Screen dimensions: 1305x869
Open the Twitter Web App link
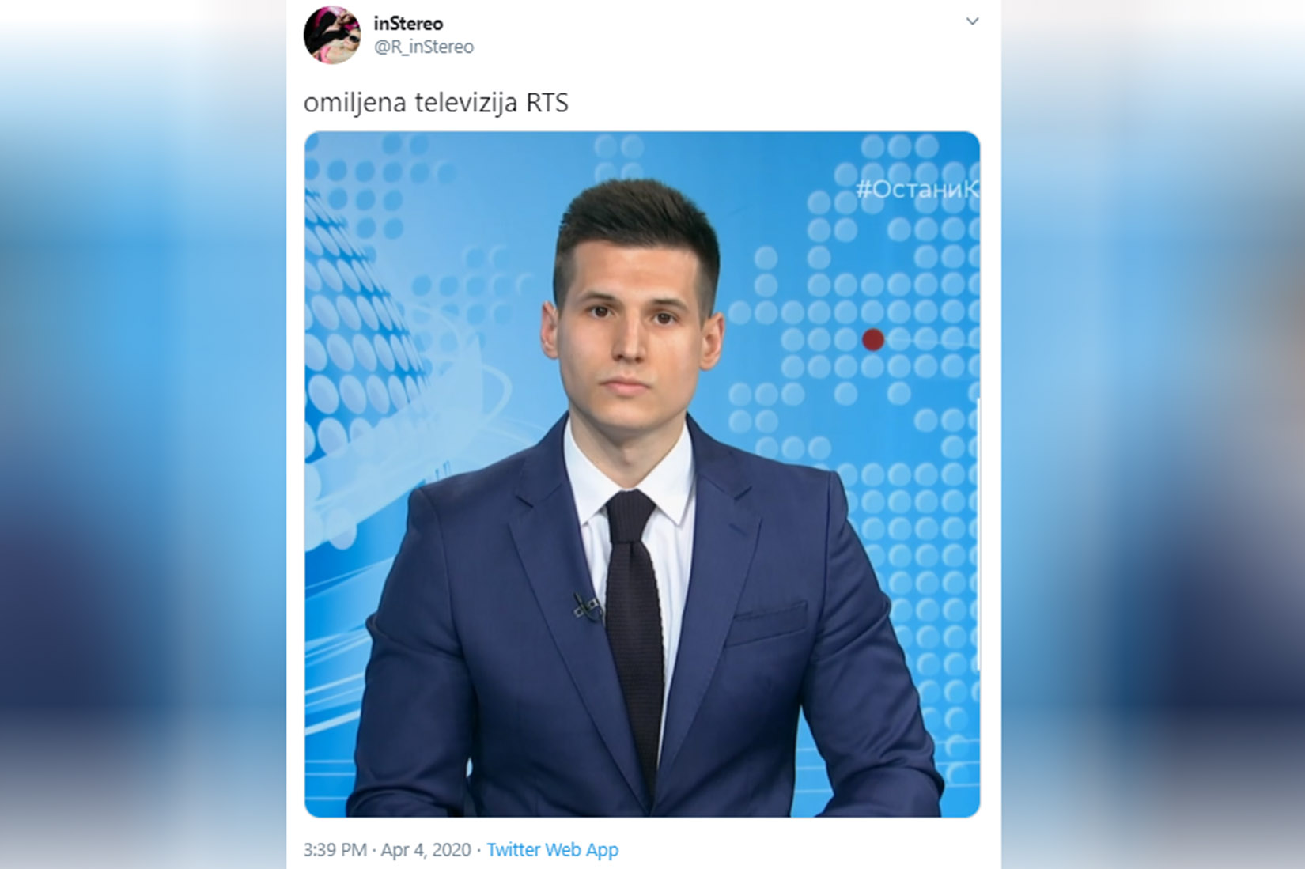[x=552, y=849]
